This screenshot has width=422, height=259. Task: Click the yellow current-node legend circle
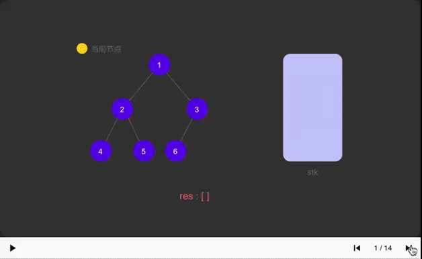(x=82, y=48)
